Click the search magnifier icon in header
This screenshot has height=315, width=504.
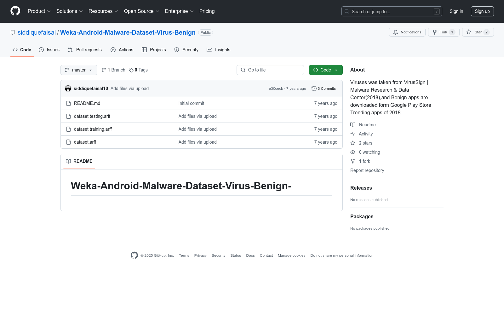[x=347, y=11]
